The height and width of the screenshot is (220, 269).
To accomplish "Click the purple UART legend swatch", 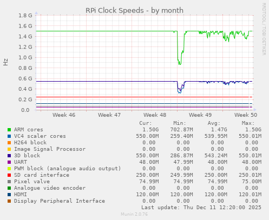I will 9,162.
